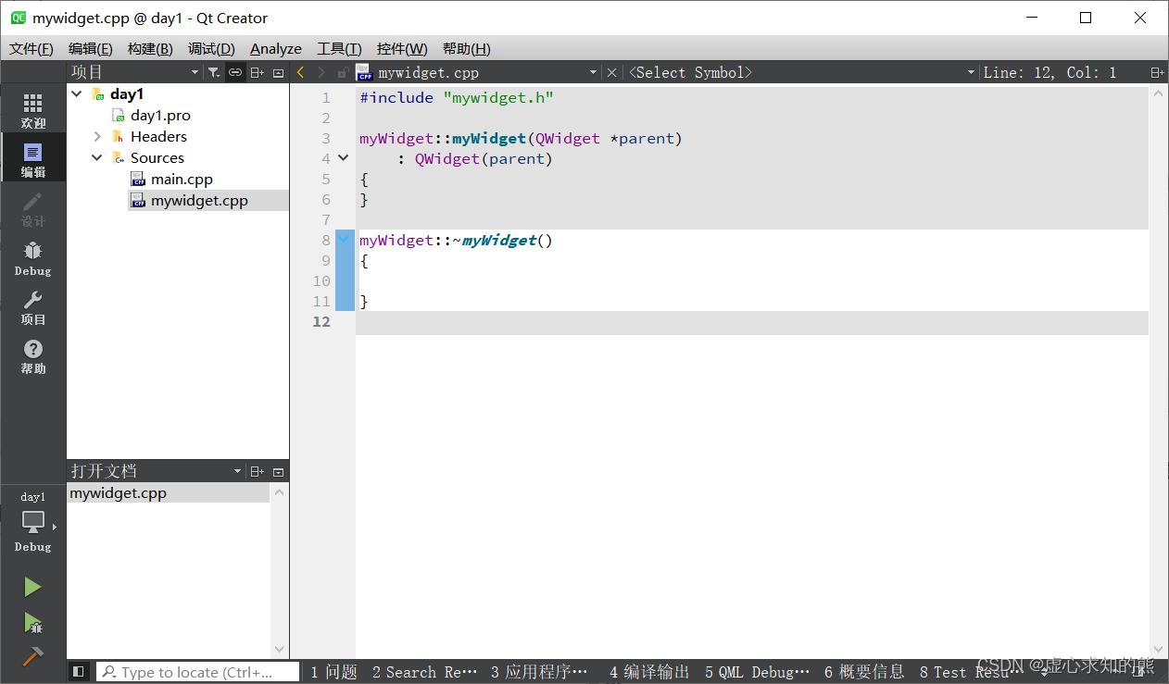Fold the constructor at line 4
The height and width of the screenshot is (684, 1169).
pyautogui.click(x=344, y=158)
